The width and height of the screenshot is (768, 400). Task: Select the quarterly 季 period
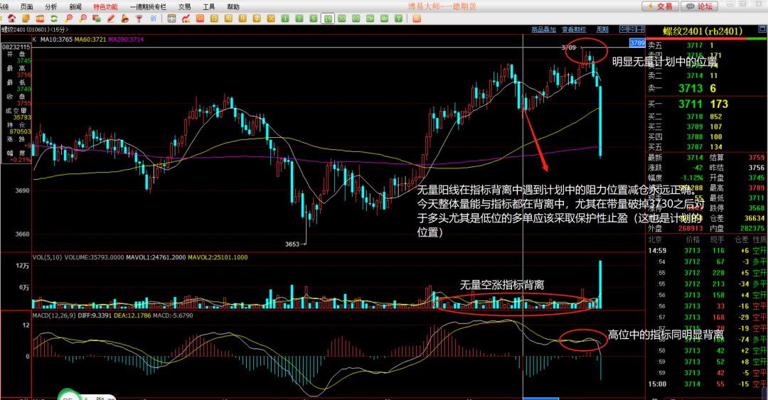click(257, 18)
